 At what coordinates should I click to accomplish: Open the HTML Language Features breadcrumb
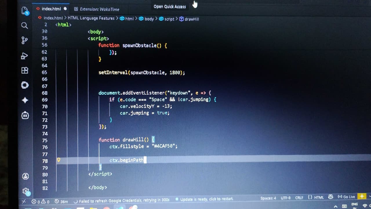tap(91, 18)
